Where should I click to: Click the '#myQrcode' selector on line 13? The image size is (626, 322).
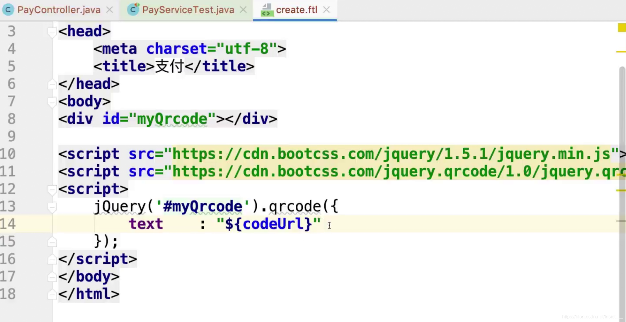pos(203,206)
